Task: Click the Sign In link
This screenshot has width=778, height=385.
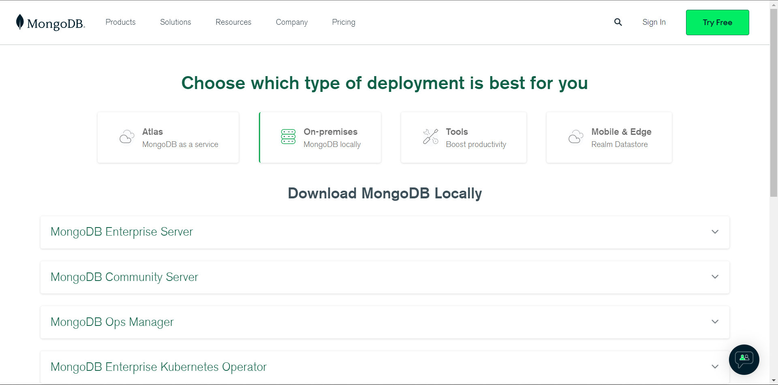Action: pos(654,22)
